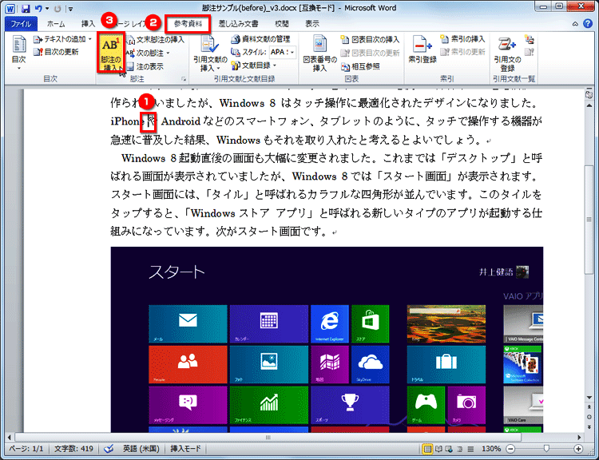Switch to Full Screen Reading view button
This screenshot has height=460, width=599.
coord(439,449)
